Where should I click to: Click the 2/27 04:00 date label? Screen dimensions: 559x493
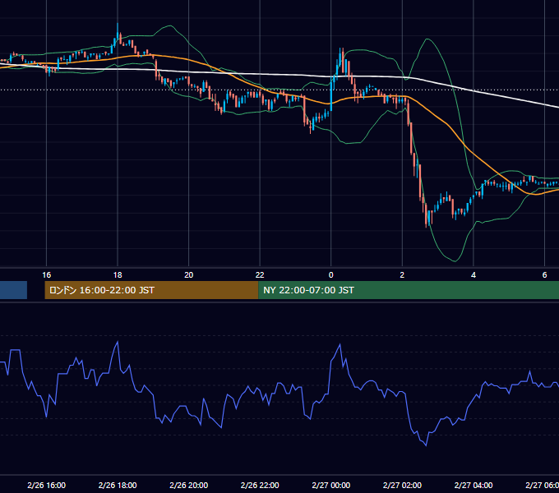[x=474, y=485]
